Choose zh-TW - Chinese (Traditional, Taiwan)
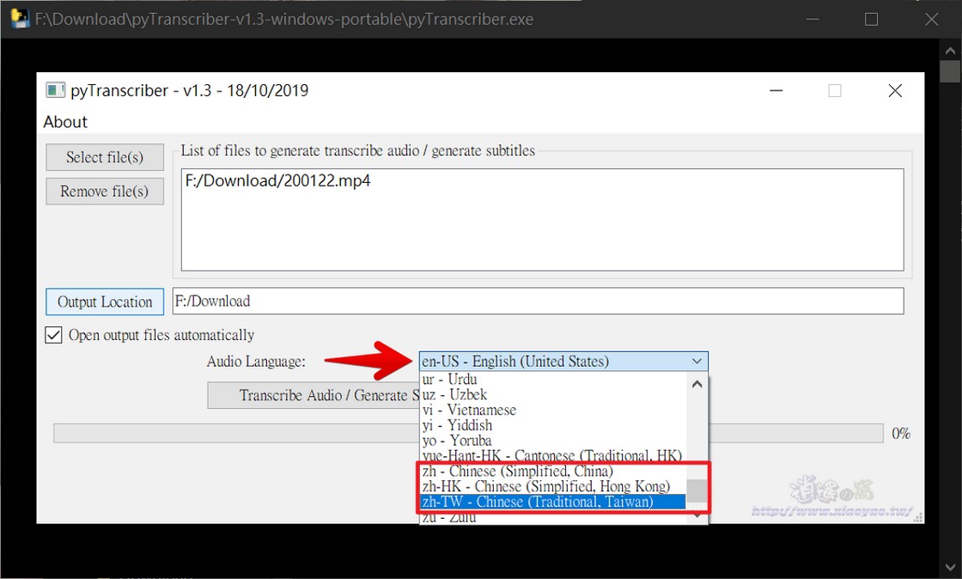The height and width of the screenshot is (579, 962). pos(553,502)
